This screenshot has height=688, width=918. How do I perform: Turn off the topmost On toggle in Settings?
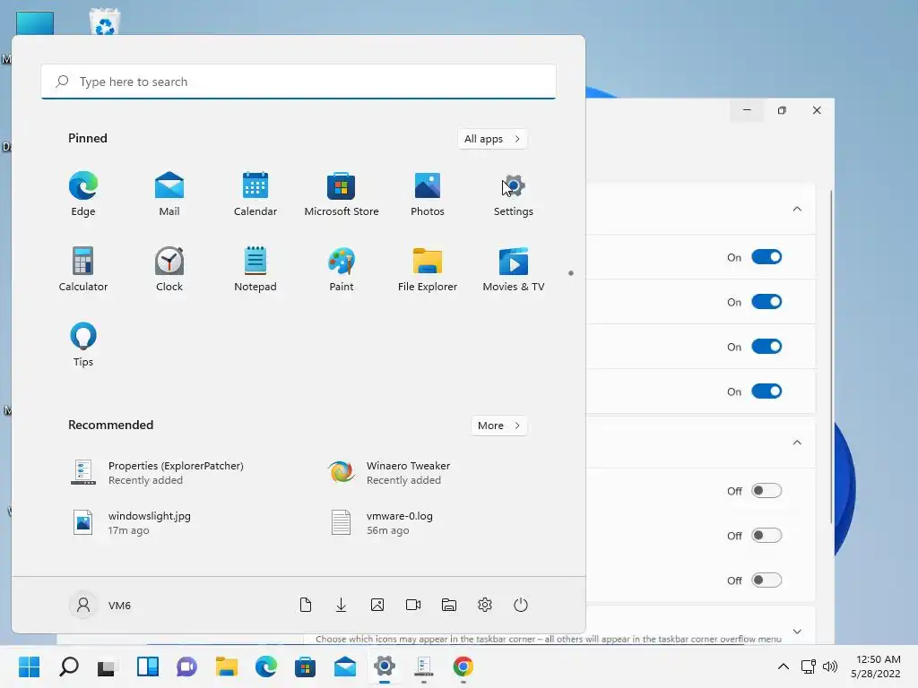(x=766, y=257)
